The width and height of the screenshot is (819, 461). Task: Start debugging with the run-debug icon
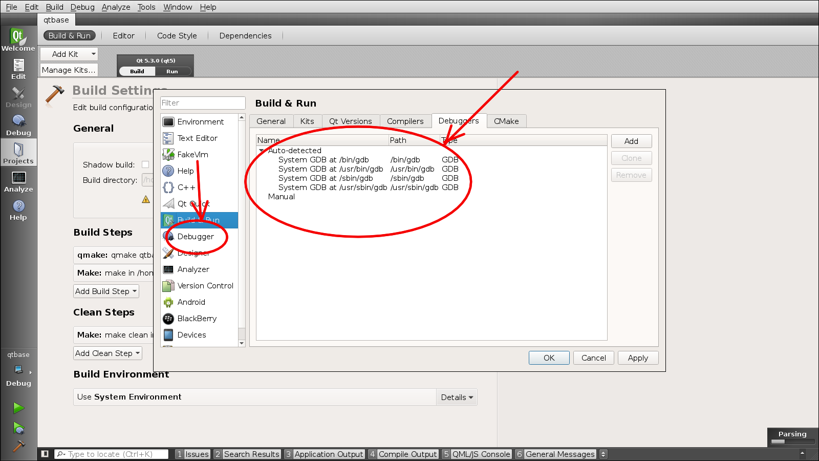[18, 428]
